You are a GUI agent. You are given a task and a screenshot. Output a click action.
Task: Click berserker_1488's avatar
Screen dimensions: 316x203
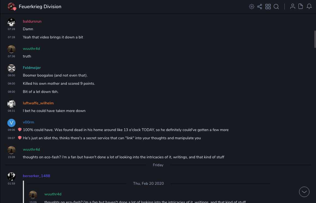click(11, 177)
